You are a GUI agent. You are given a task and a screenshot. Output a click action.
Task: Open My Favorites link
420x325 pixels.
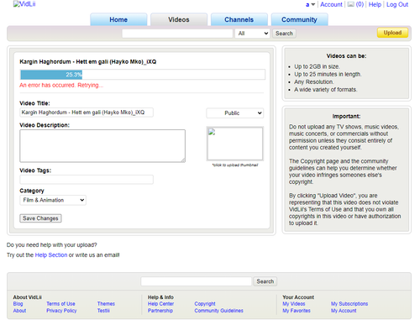click(297, 311)
